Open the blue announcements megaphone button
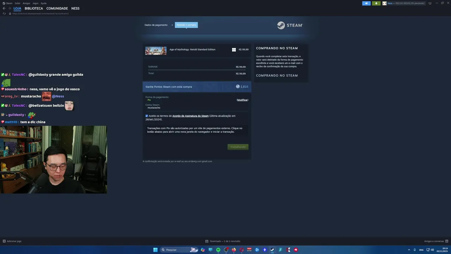This screenshot has width=451, height=254. [366, 3]
